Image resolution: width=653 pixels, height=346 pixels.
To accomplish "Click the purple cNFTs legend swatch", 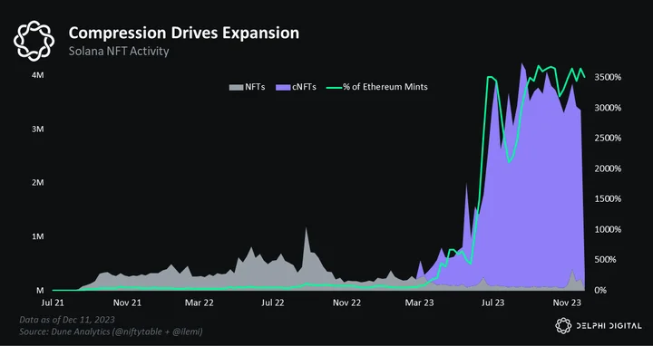I will 283,87.
